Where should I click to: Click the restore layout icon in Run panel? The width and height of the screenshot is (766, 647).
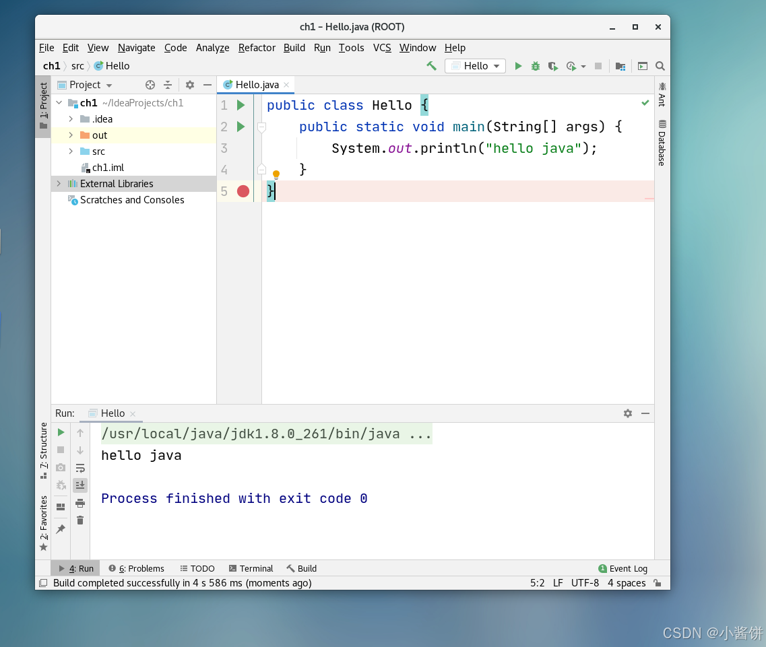pos(61,507)
